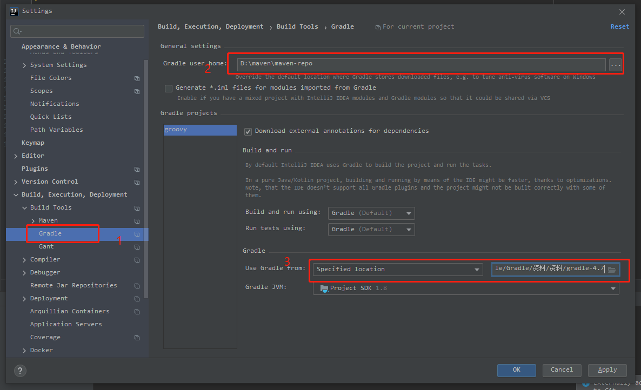Open Remote Jar Repositories settings
This screenshot has width=641, height=390.
click(x=74, y=285)
